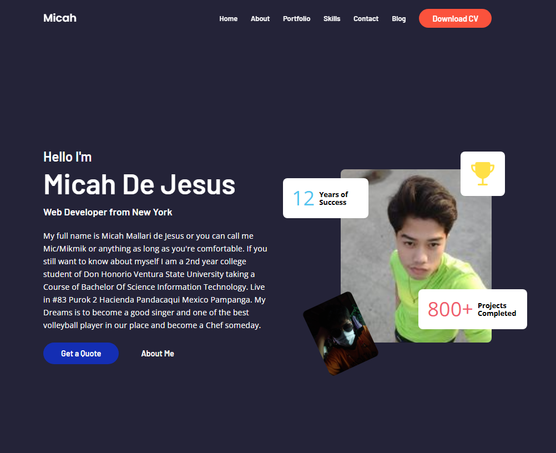Go to the About section in the navbar
Image resolution: width=556 pixels, height=453 pixels.
click(260, 19)
